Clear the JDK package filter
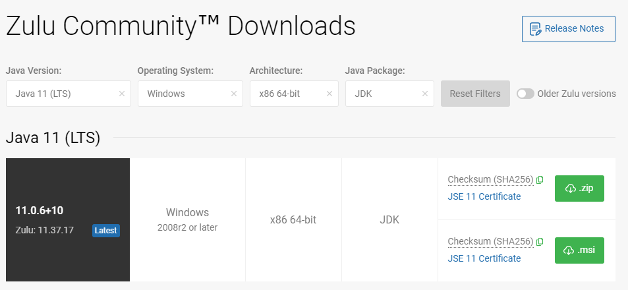The height and width of the screenshot is (290, 628). 425,94
